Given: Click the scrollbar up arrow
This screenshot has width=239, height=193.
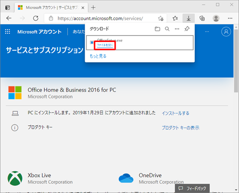Looking at the screenshot, I should coord(236,27).
